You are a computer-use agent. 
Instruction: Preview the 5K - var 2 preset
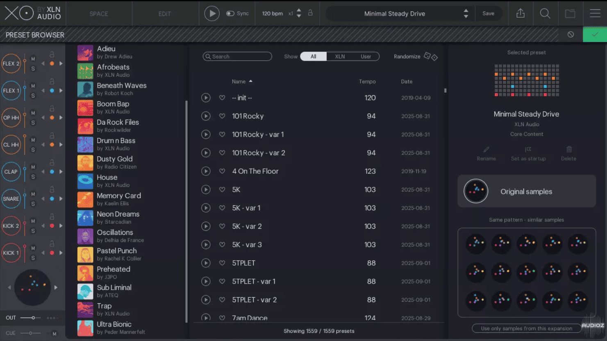[206, 226]
